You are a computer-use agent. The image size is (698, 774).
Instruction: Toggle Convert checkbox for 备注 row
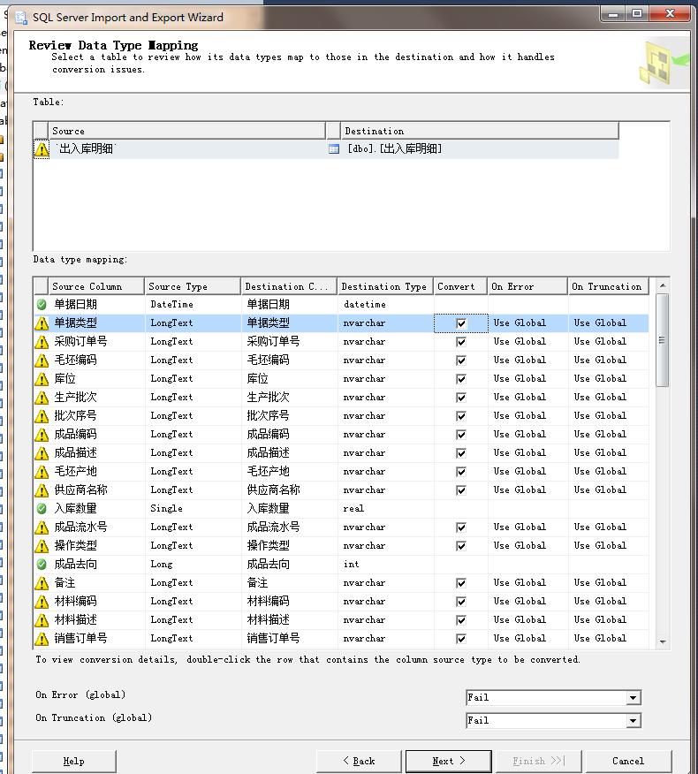pyautogui.click(x=460, y=583)
